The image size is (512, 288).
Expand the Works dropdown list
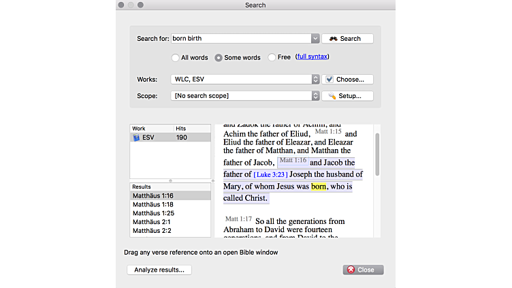point(315,79)
